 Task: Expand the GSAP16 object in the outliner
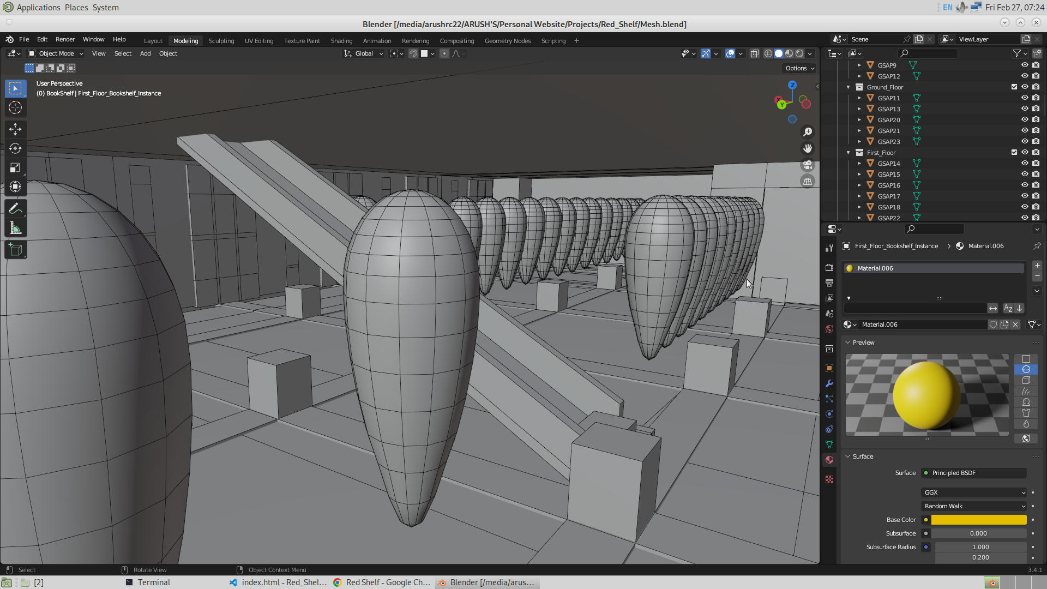click(x=859, y=185)
